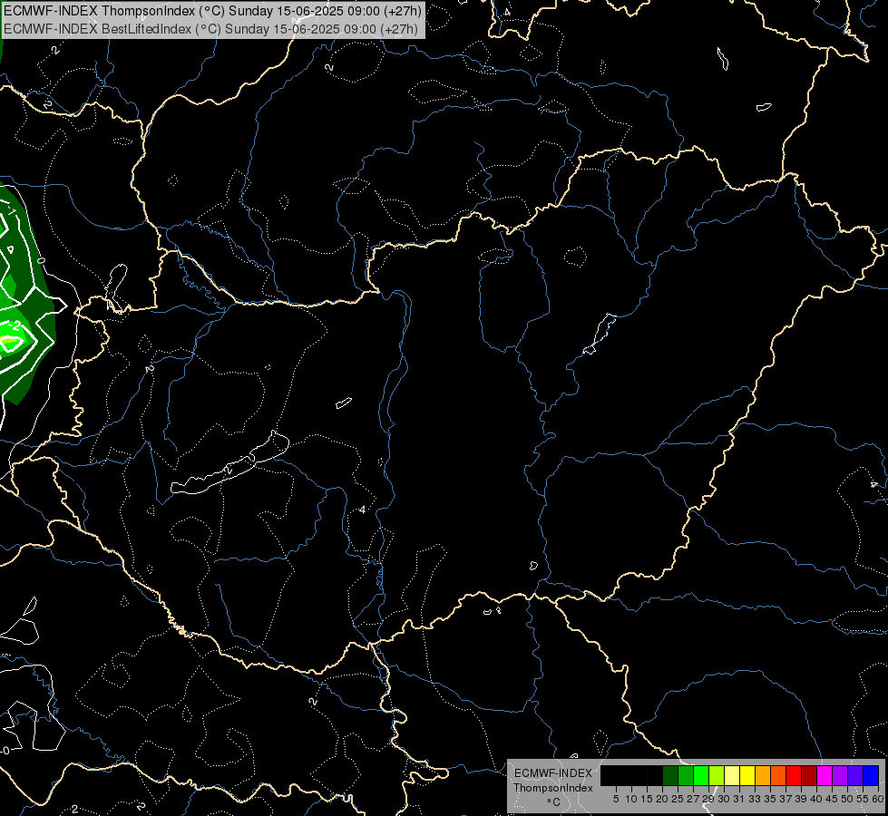Click the ThompsonIndex title line at top

coord(212,11)
